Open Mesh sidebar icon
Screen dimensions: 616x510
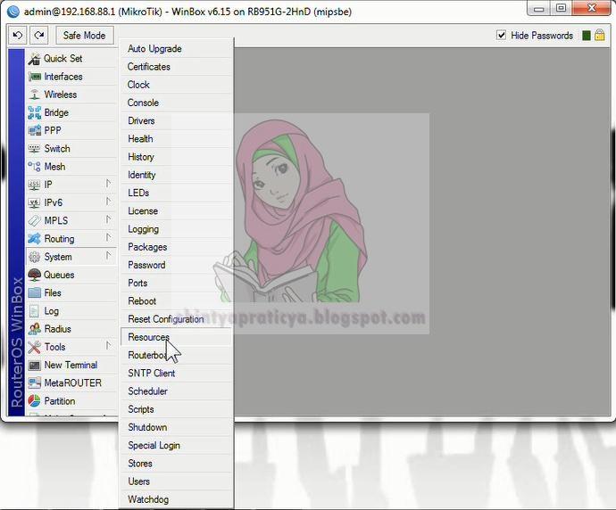point(34,167)
